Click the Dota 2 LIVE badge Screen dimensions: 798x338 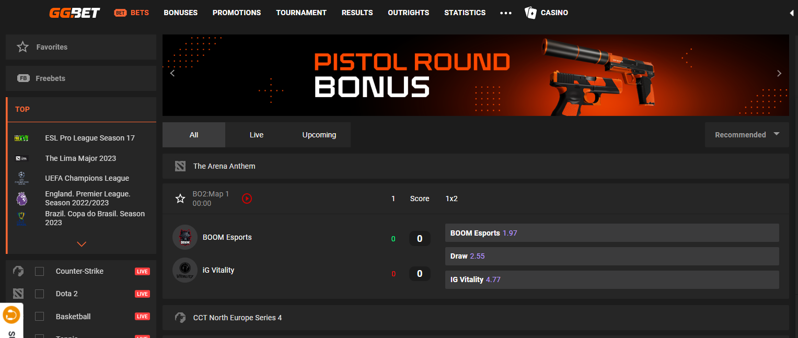pos(142,294)
